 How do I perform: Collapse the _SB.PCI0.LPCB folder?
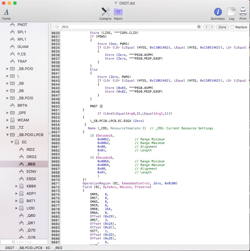[8, 135]
